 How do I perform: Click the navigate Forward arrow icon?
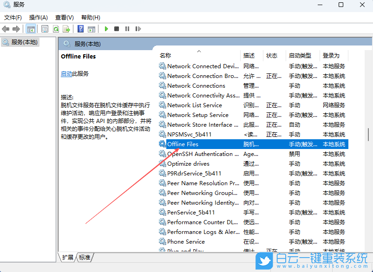(17, 29)
